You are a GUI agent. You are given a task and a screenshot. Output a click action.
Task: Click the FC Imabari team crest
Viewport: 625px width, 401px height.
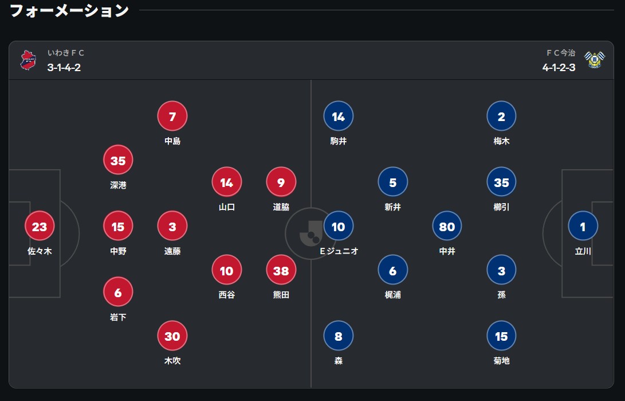coord(595,60)
